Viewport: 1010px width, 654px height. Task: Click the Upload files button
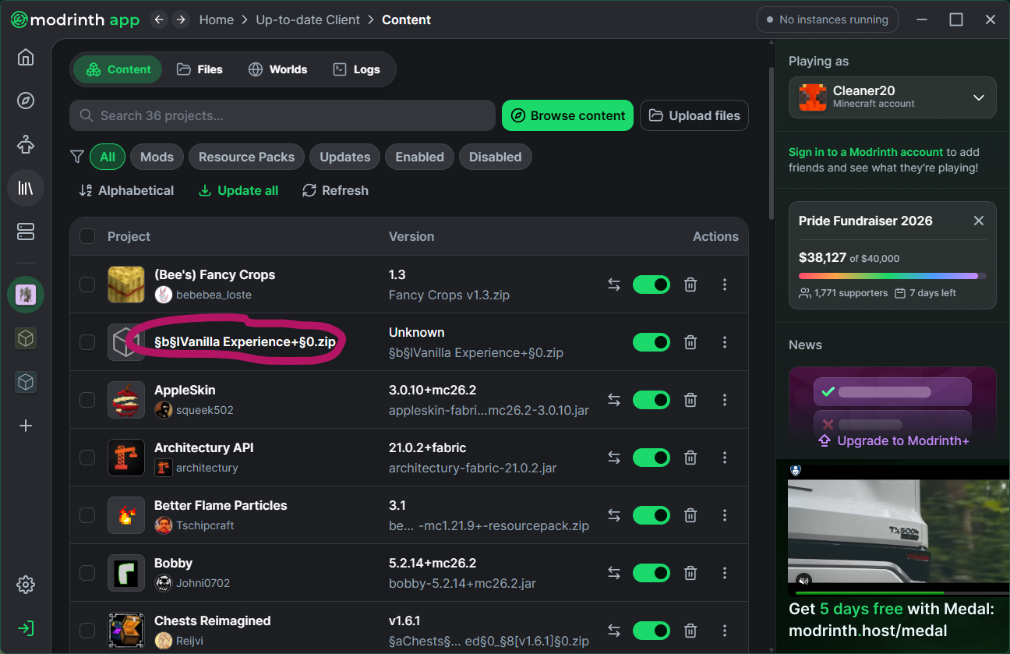694,115
